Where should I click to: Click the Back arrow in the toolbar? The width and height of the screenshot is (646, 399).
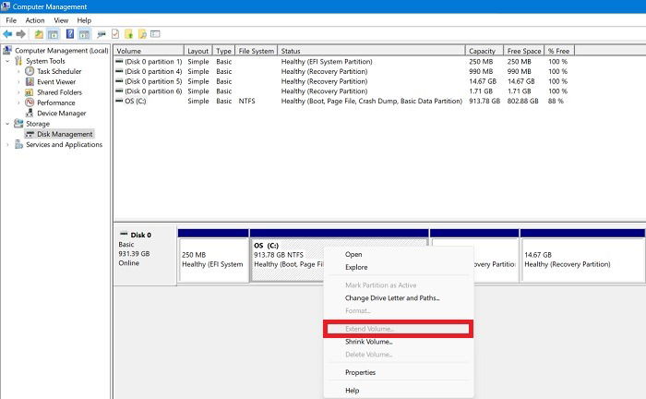7,34
